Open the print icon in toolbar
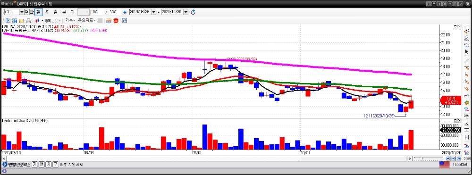 pos(29,21)
